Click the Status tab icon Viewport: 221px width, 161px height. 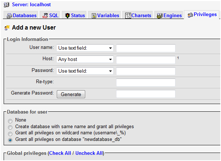pyautogui.click(x=67, y=16)
